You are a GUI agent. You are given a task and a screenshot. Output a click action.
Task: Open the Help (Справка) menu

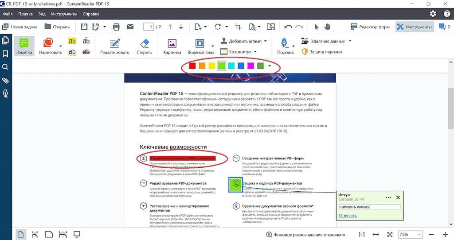point(91,14)
